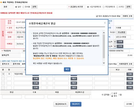
Task: Choose 외국인 radio option
Action: coord(117,7)
